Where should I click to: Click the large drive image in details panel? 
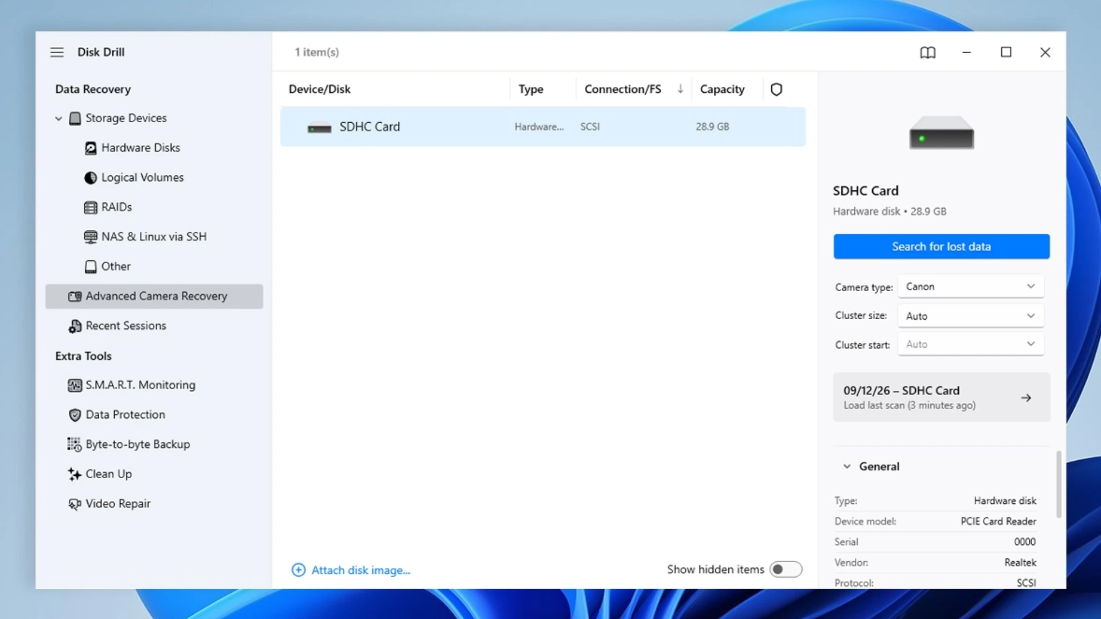[x=942, y=133]
